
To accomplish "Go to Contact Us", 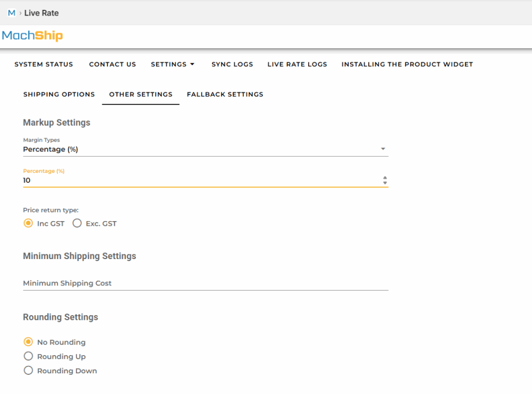I will (112, 64).
